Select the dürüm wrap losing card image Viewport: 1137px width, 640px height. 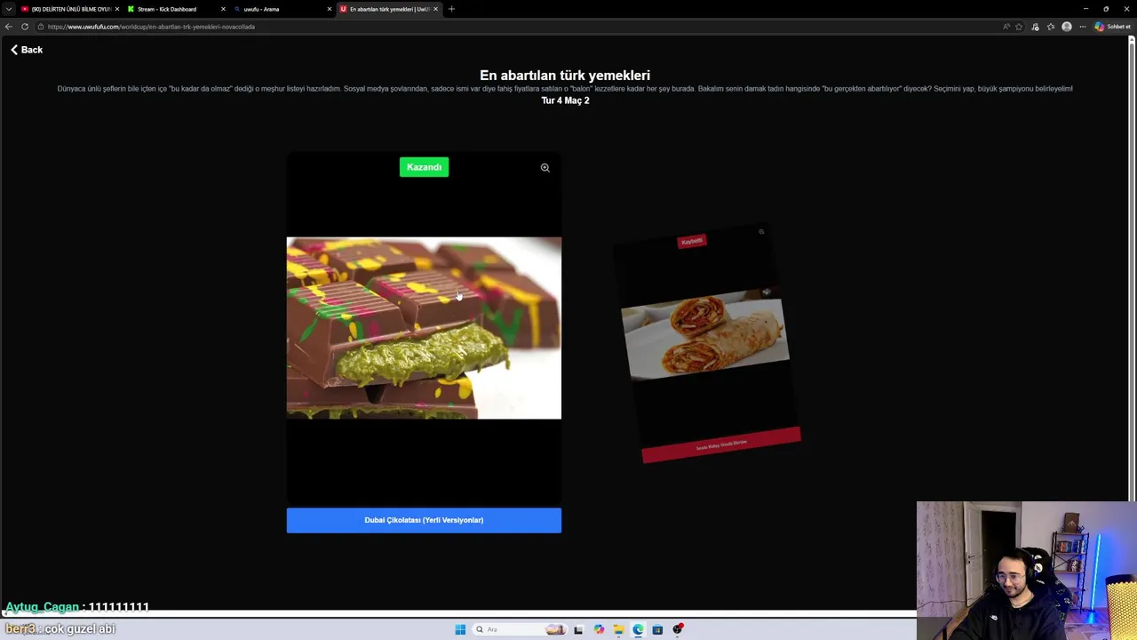[704, 336]
